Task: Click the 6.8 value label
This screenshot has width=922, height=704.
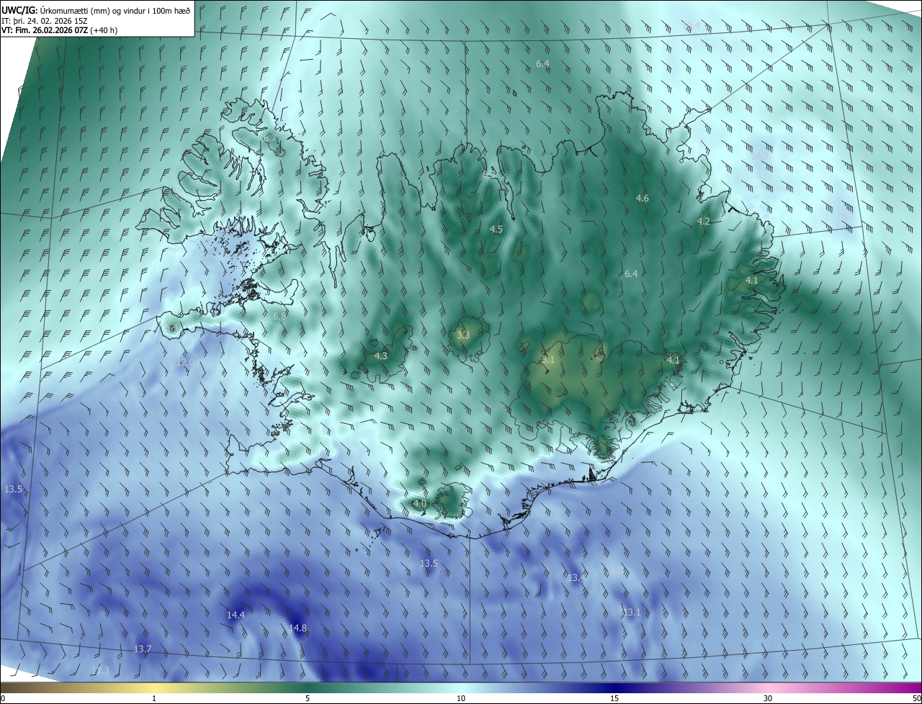Action: (x=280, y=316)
